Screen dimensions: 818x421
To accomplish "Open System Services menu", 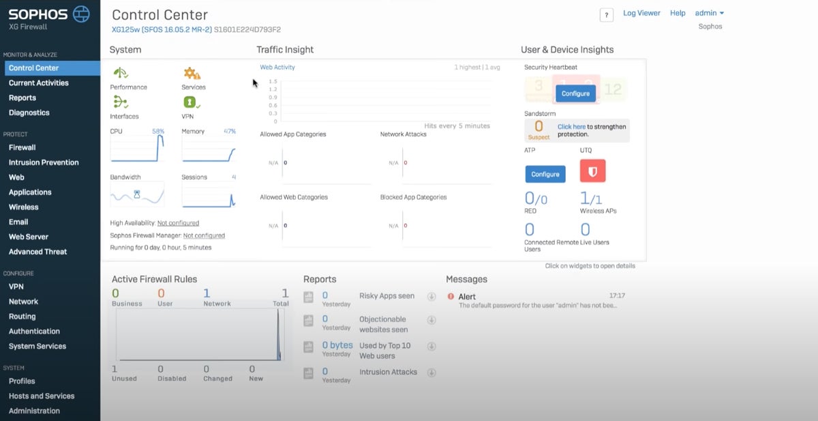I will (x=37, y=347).
